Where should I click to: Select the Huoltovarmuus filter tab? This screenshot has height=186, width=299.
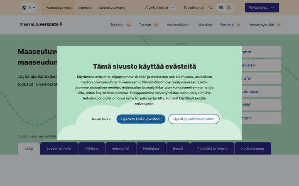pos(252,149)
